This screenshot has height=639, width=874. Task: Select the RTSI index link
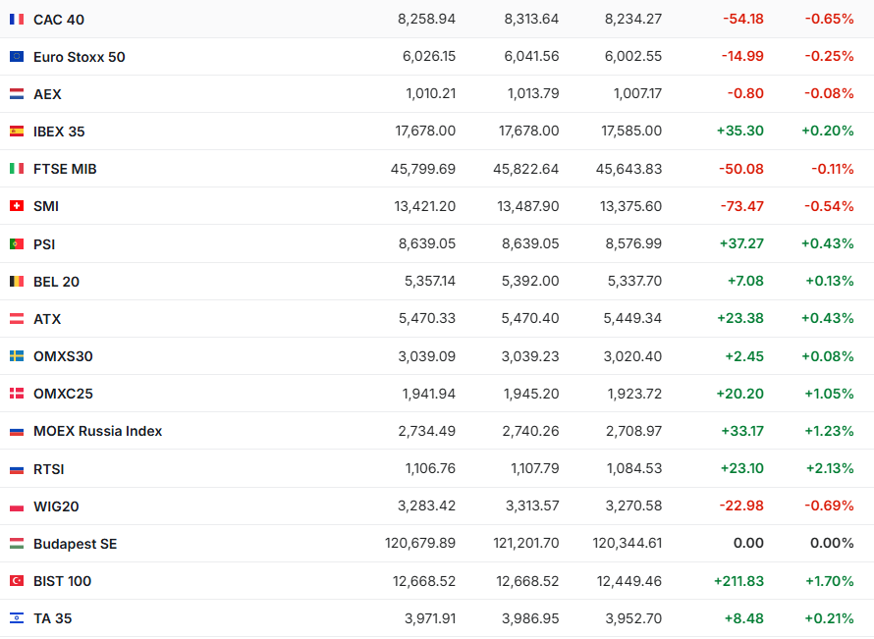click(49, 469)
